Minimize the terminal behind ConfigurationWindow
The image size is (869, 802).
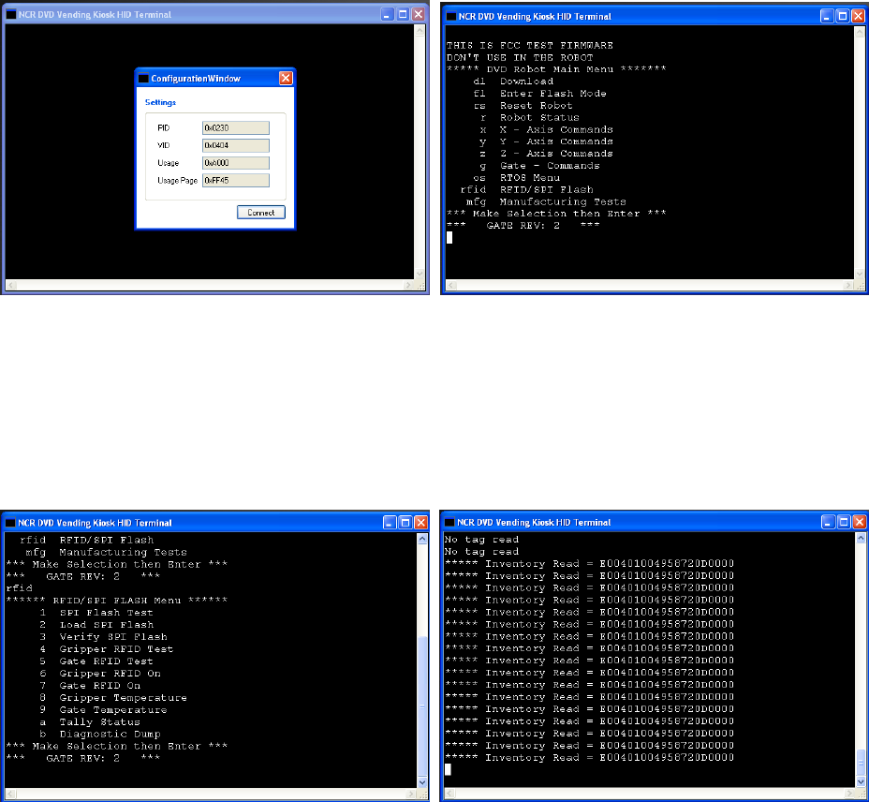pos(388,14)
